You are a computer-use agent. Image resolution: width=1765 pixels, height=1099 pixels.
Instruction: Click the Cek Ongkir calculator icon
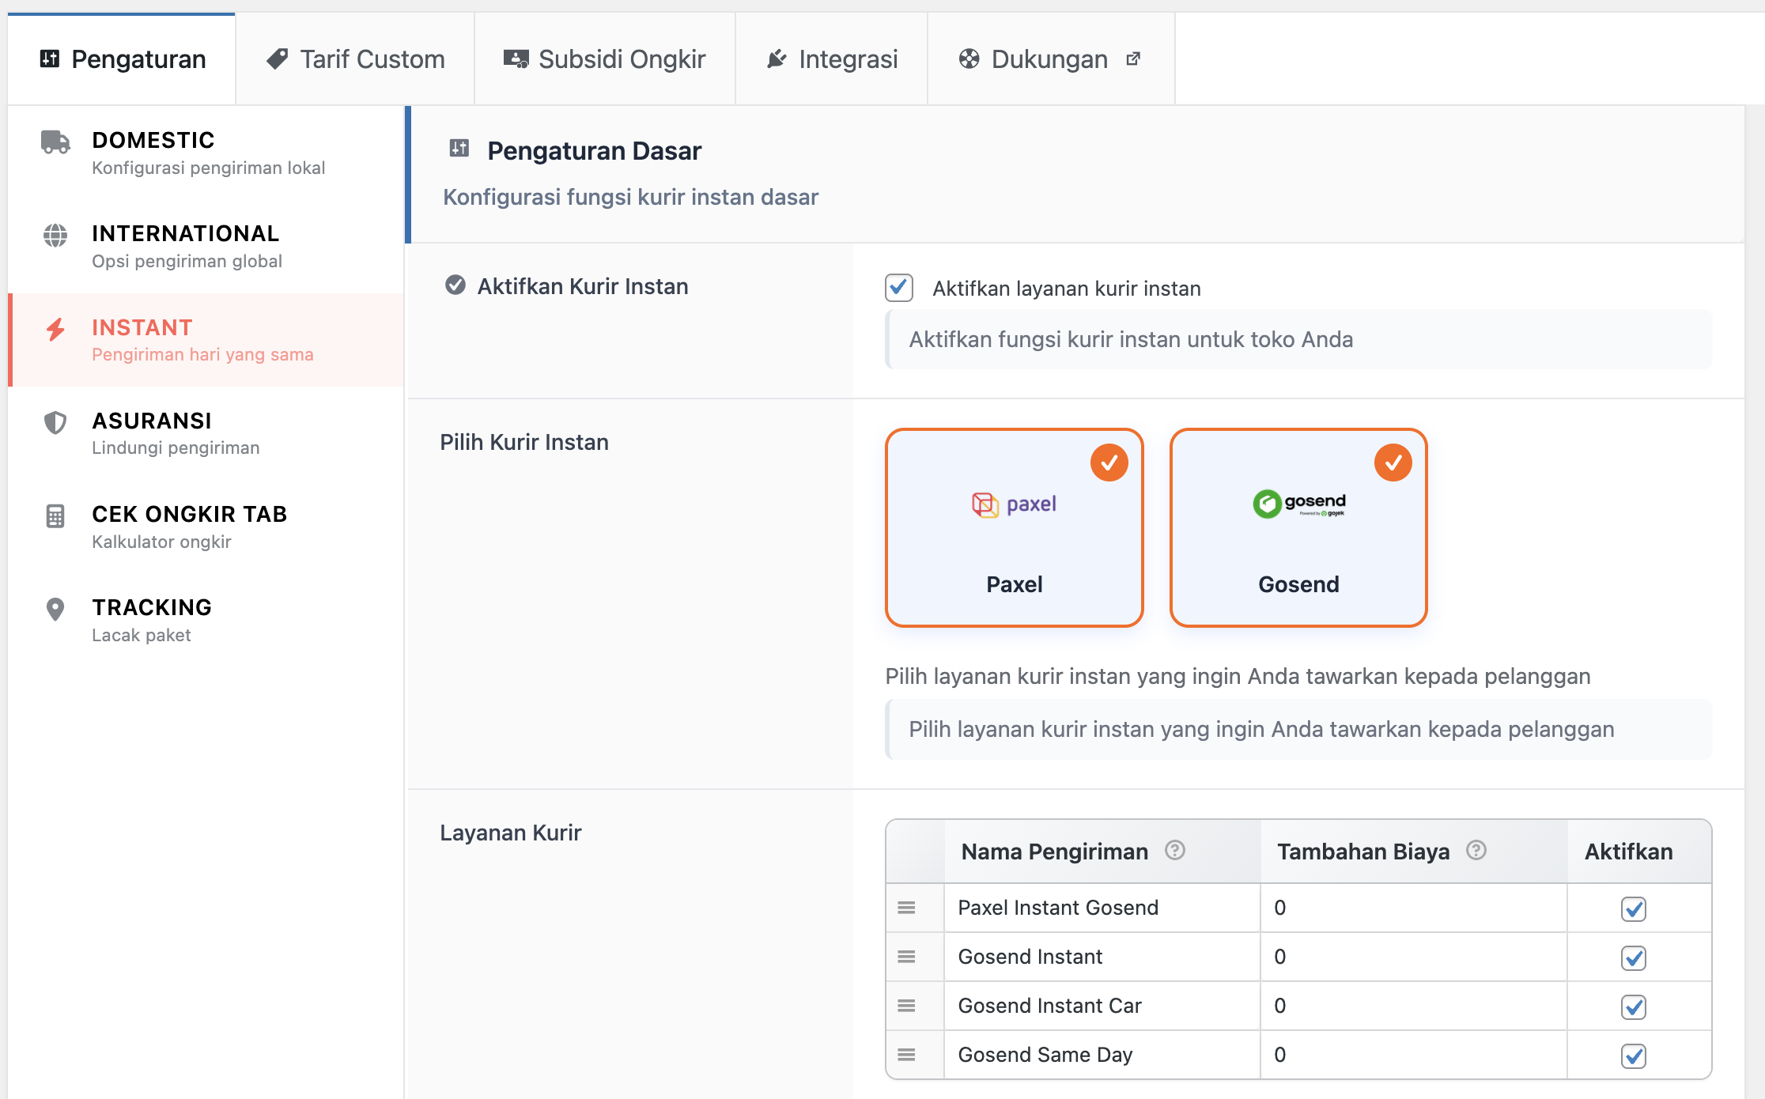[x=55, y=516]
